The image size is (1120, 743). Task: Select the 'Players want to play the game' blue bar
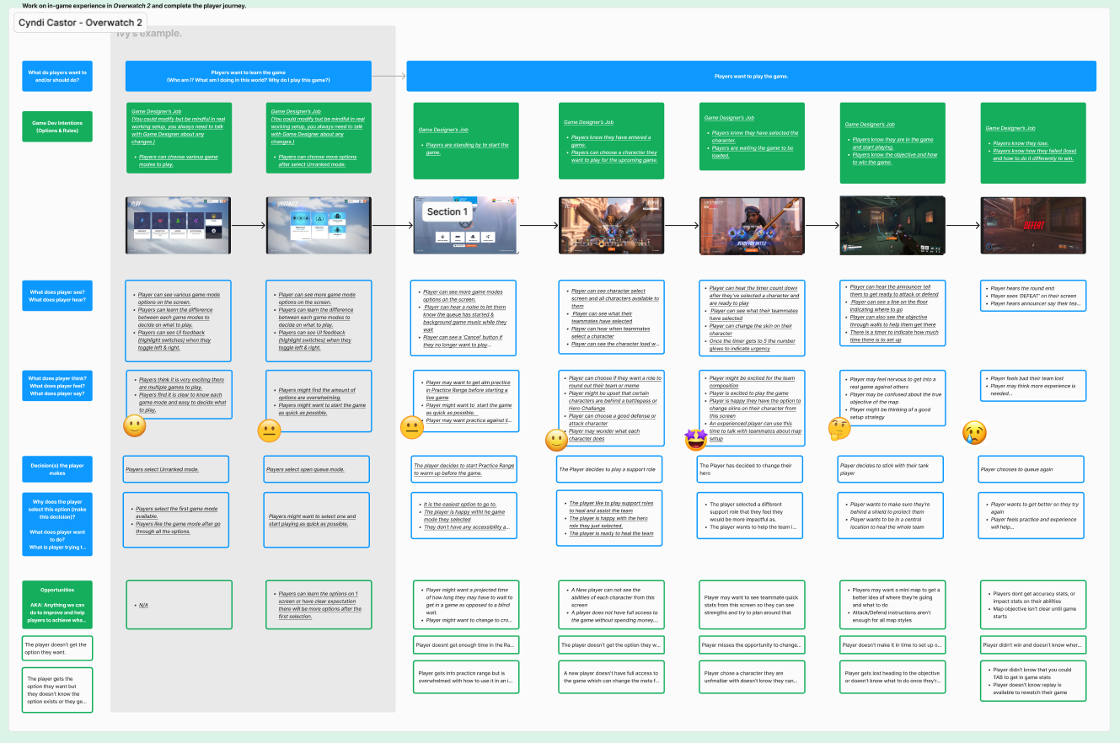click(x=751, y=76)
